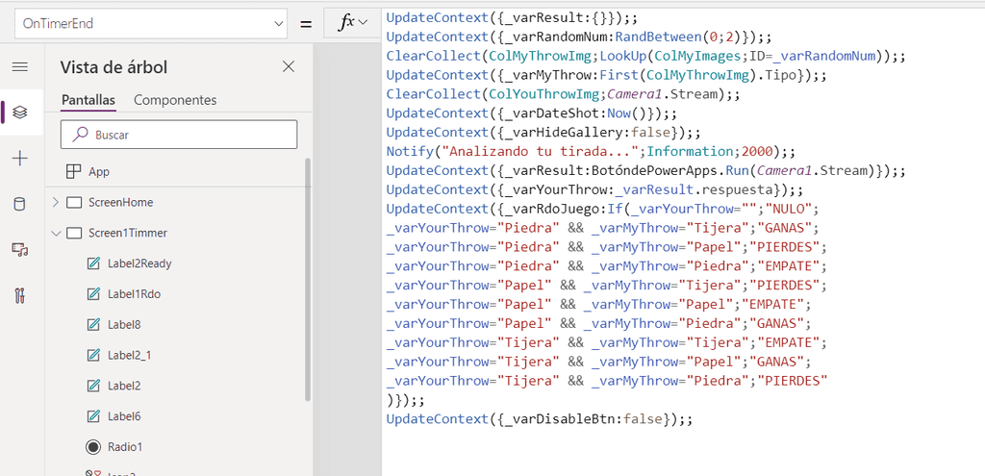Collapse the Screen1Timmer node
985x476 pixels.
coord(55,233)
